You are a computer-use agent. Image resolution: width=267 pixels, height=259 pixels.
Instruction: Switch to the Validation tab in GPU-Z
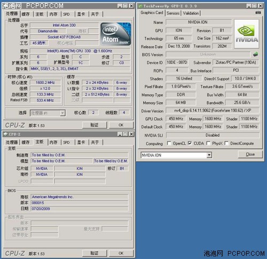point(191,13)
